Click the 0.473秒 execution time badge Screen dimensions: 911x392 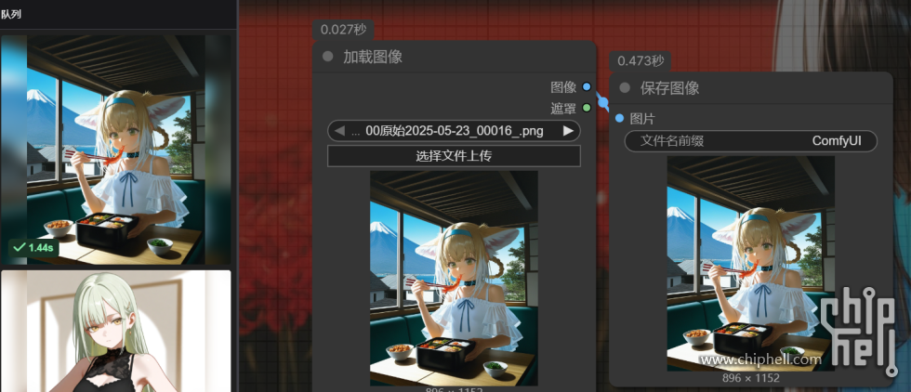640,60
